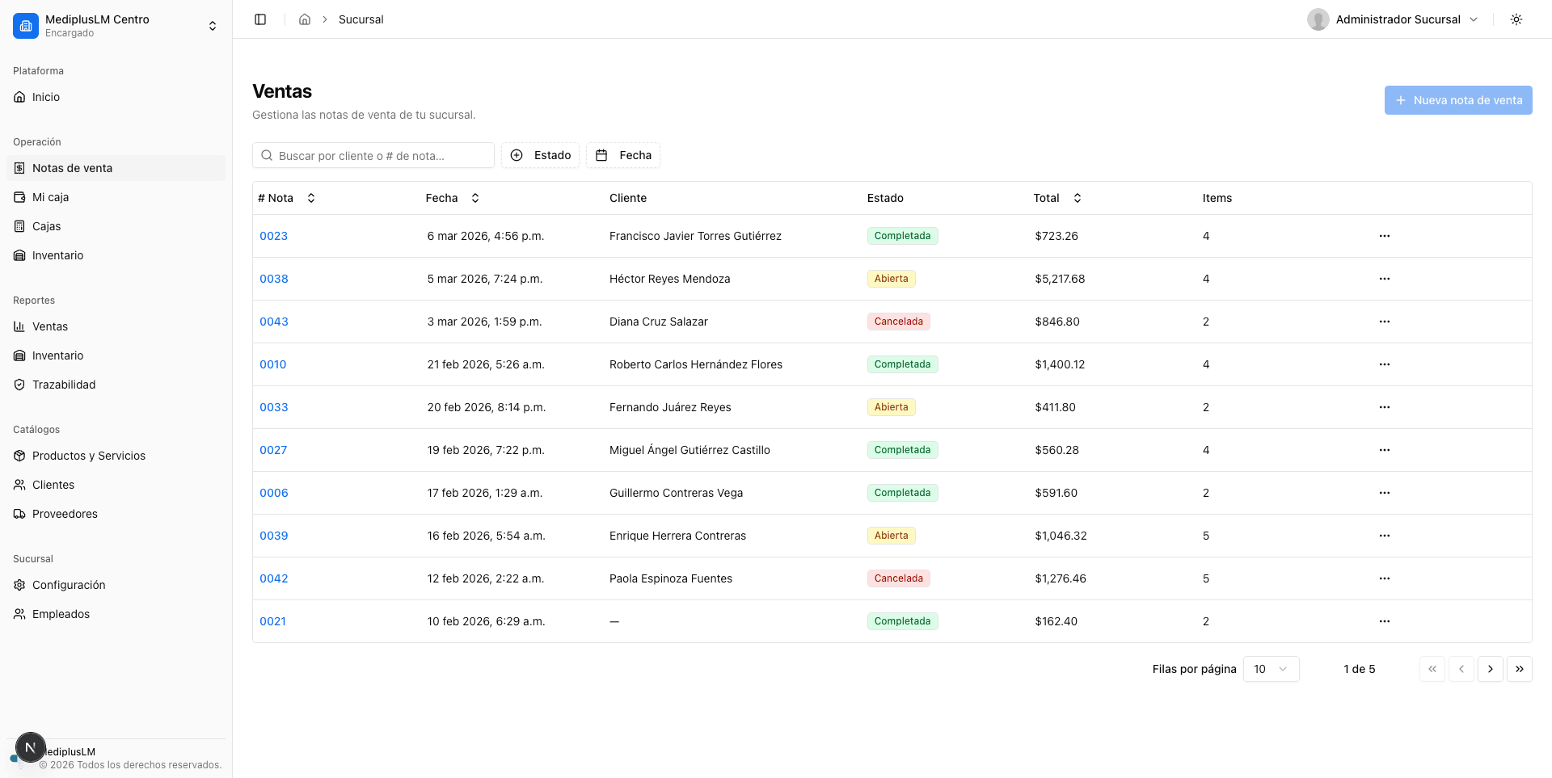1552x778 pixels.
Task: Open the Estado filter
Action: coord(540,155)
